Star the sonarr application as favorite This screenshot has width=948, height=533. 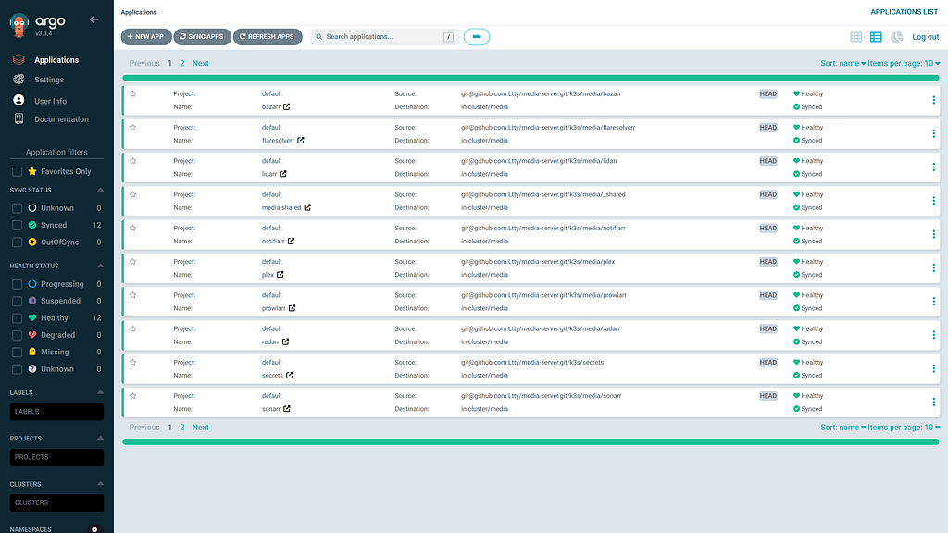point(133,396)
